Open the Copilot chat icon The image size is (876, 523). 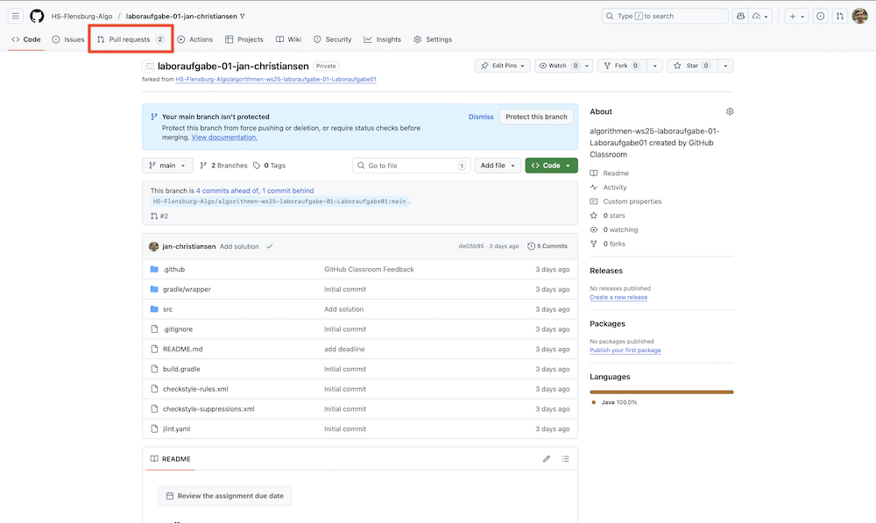tap(741, 16)
